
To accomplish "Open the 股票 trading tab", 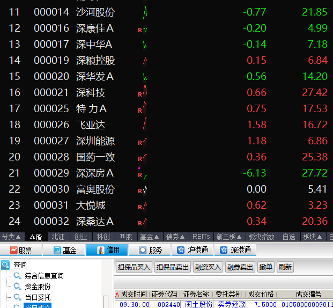I will point(21,250).
